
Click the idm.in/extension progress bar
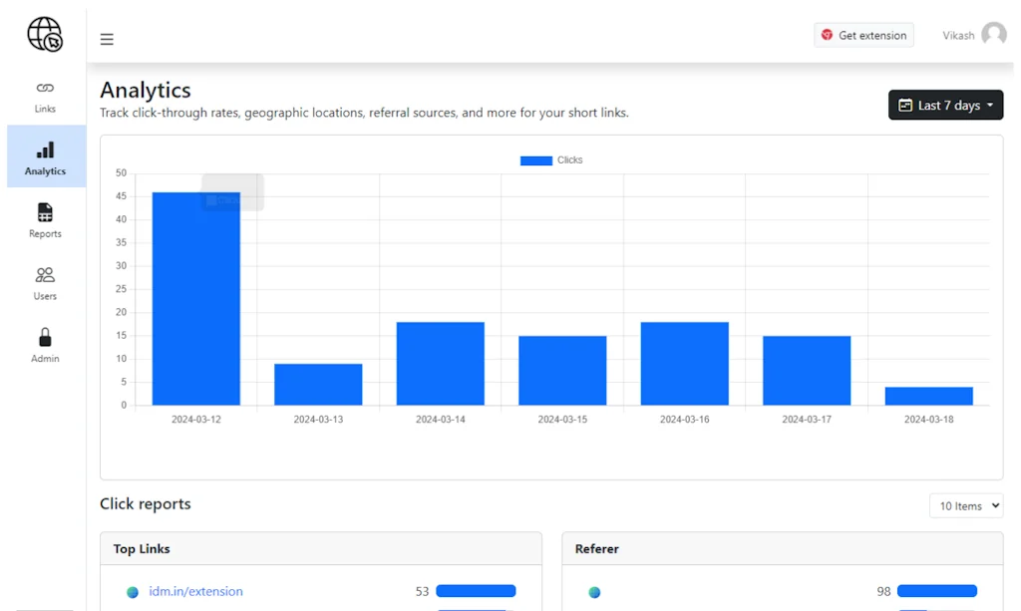coord(476,591)
